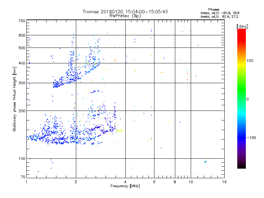264x198 pixels.
Task: Click the yellow-green points near 4 MHz
Action: (120, 130)
